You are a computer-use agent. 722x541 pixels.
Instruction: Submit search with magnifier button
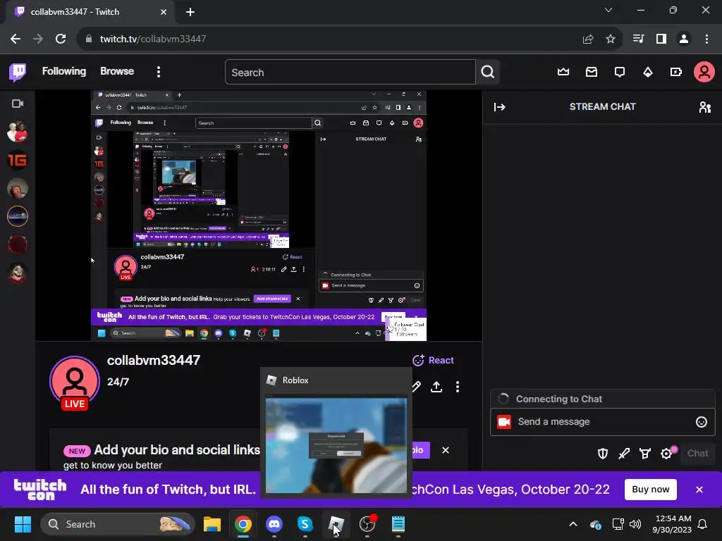[488, 72]
